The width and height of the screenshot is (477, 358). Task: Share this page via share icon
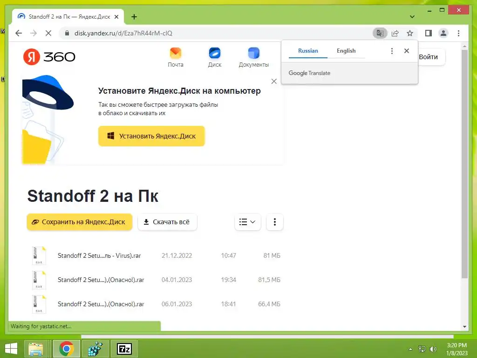click(395, 33)
